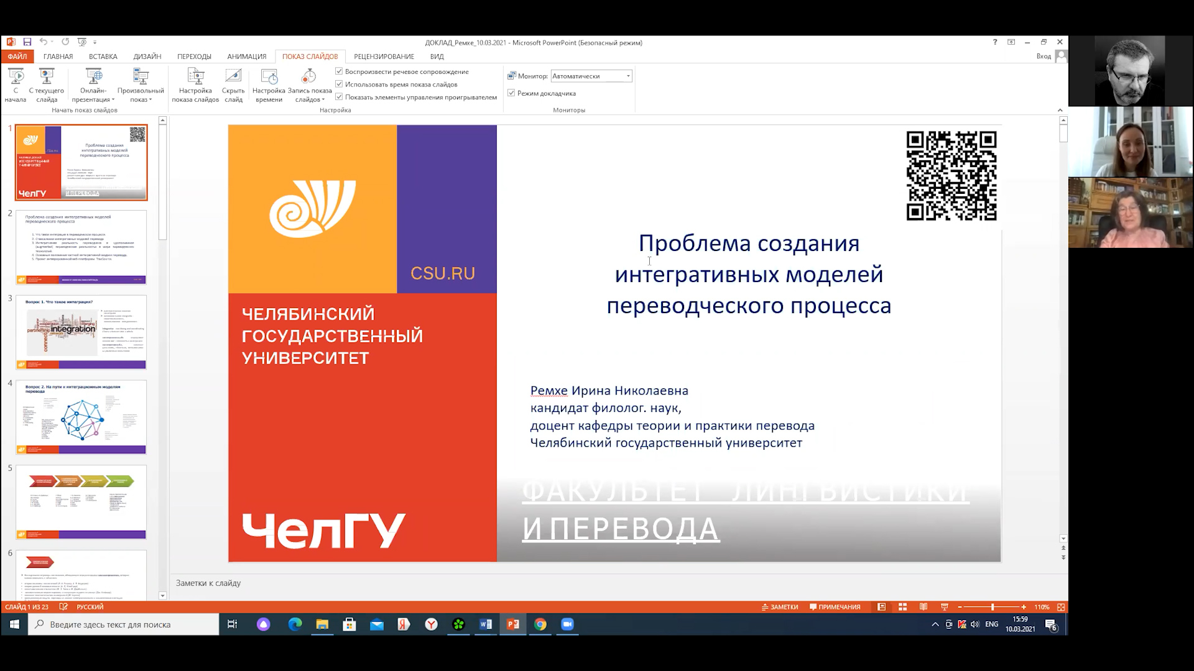Open the Монитор dropdown list
1194x671 pixels.
(x=628, y=76)
